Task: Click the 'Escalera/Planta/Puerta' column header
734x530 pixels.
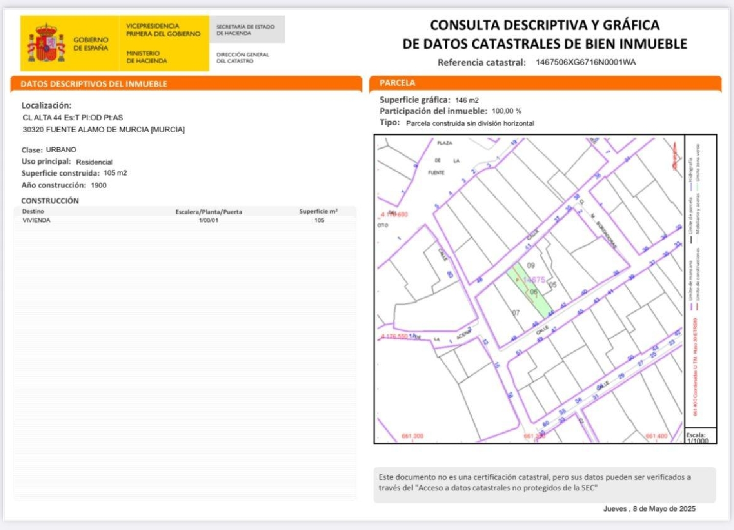Action: tap(209, 212)
